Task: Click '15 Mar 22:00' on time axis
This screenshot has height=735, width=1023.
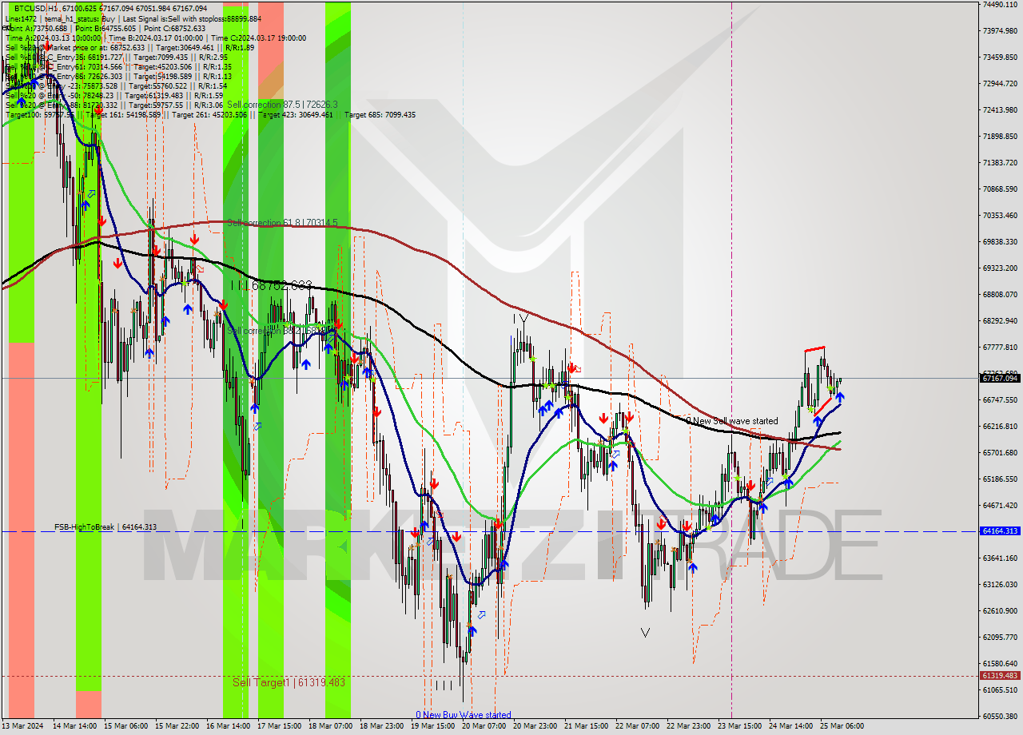Action: [177, 727]
